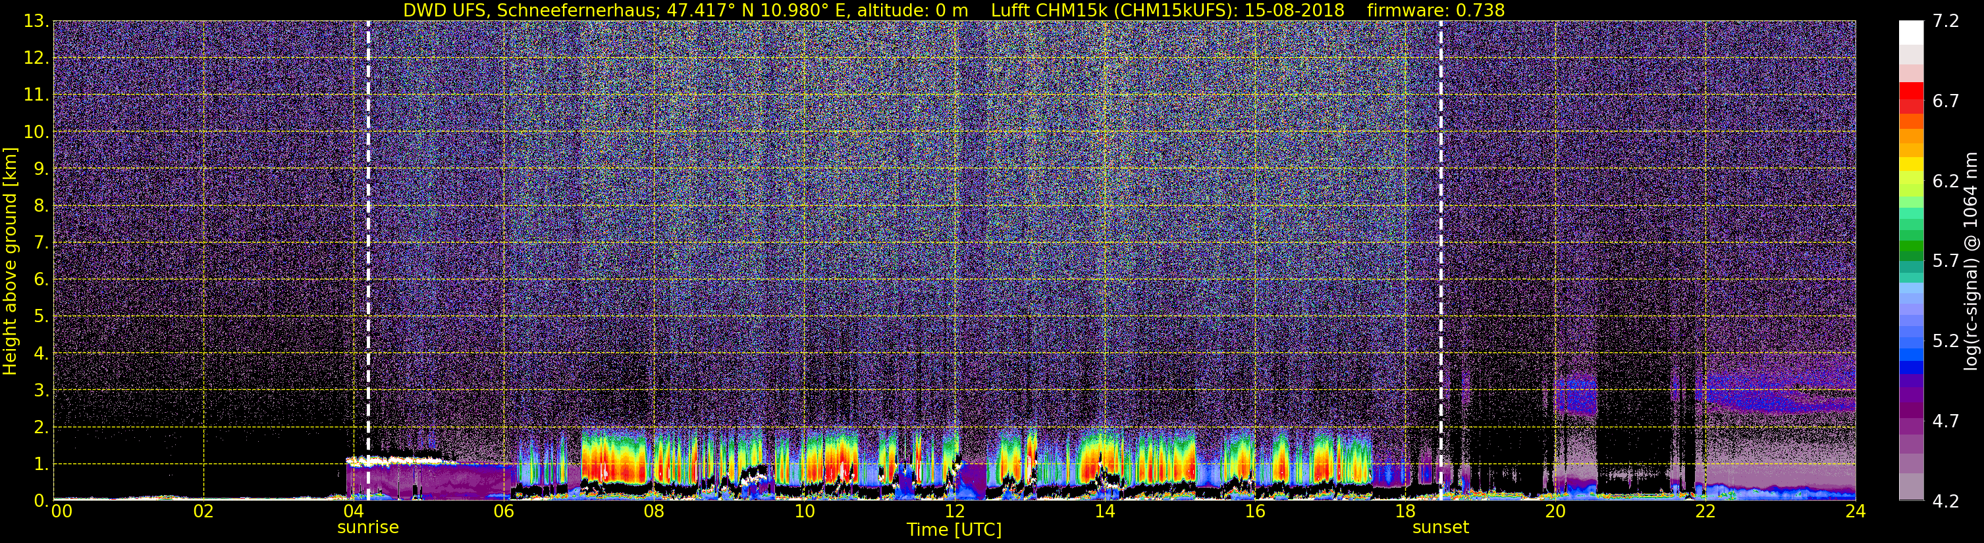Click the time tick label '14'

point(1104,511)
